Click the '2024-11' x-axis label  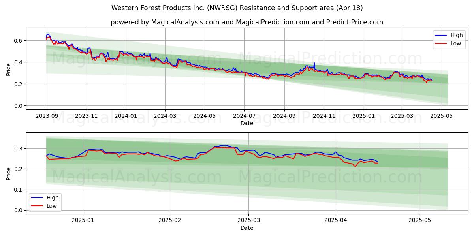coord(324,116)
